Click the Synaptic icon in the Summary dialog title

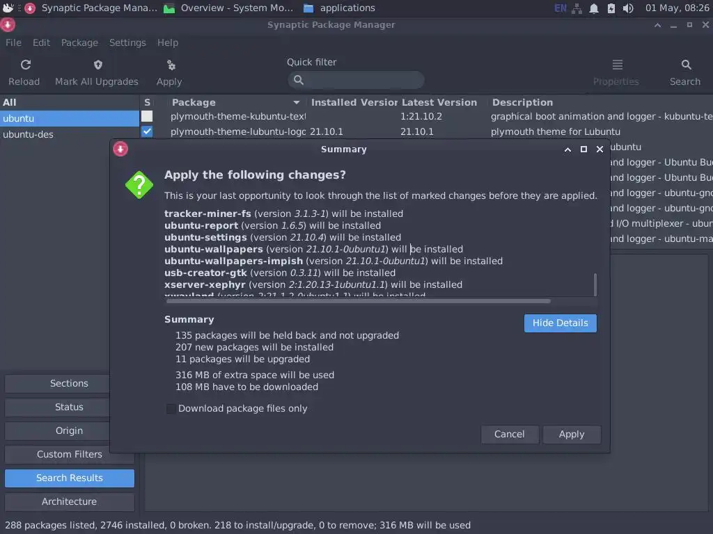tap(120, 149)
